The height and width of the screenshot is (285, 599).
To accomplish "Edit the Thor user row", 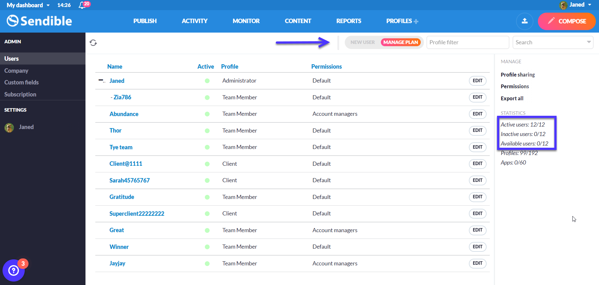I will (477, 130).
